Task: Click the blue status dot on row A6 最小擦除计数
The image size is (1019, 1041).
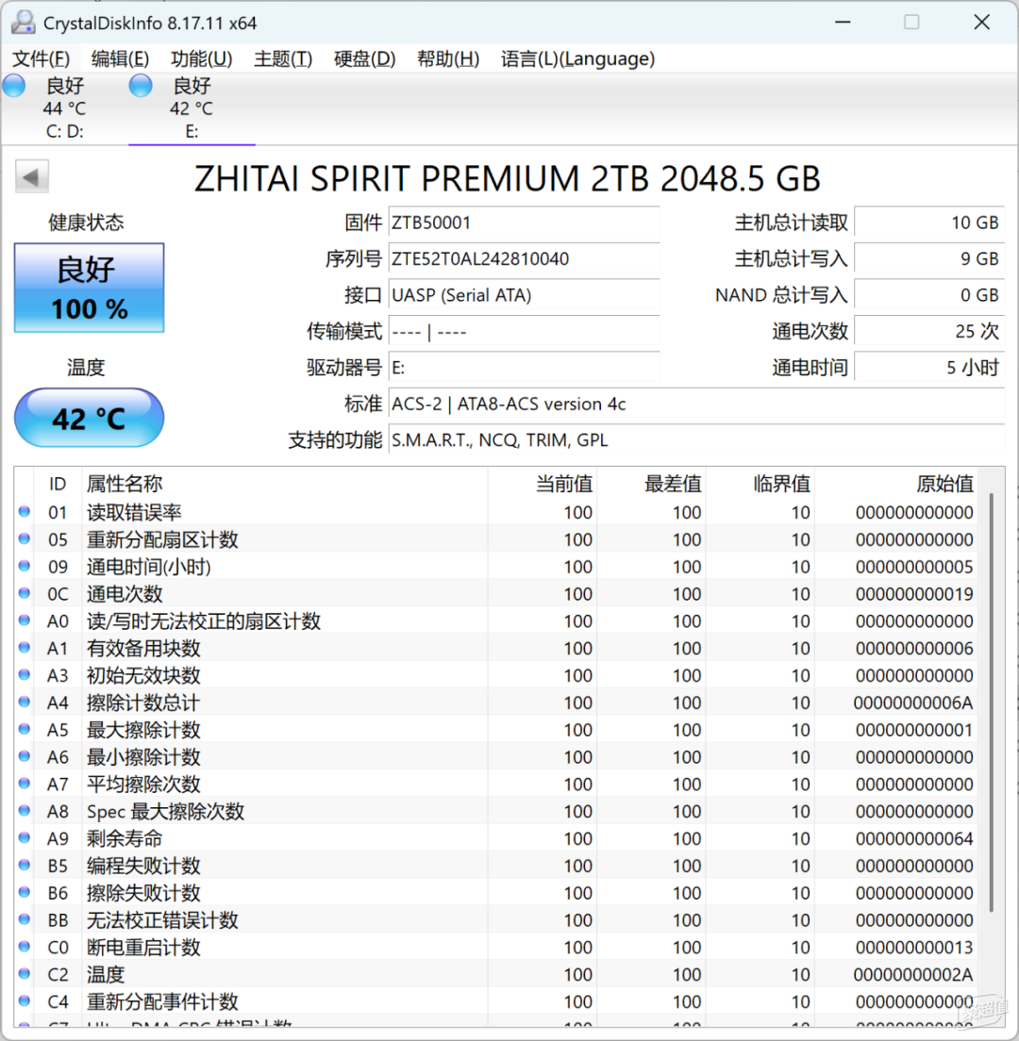Action: coord(25,756)
